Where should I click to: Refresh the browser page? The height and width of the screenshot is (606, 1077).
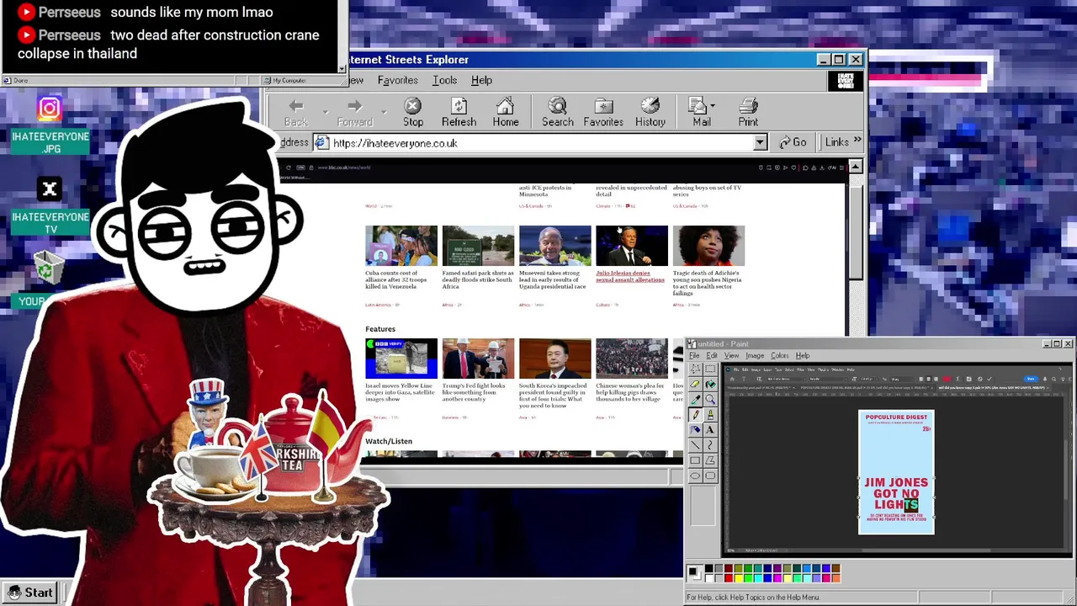tap(459, 113)
